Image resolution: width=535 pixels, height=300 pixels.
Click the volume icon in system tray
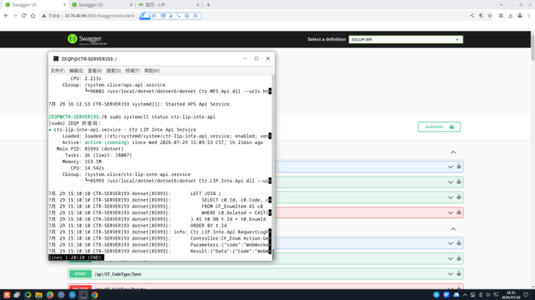488,295
